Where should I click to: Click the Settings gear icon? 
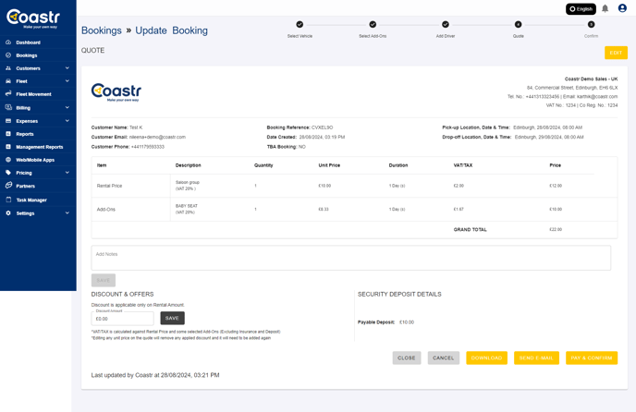click(x=8, y=212)
